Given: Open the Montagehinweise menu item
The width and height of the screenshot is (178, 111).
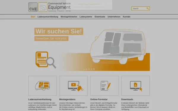Looking at the screenshot, I should click(69, 17).
